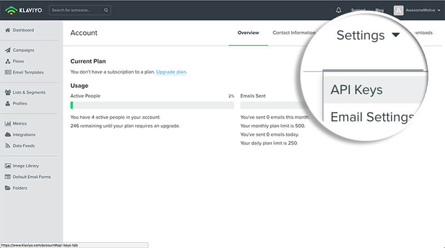Viewport: 445px width, 248px height.
Task: Click the Account page heading
Action: coord(84,33)
